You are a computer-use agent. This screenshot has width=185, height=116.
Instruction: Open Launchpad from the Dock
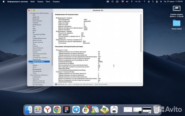tap(38, 110)
